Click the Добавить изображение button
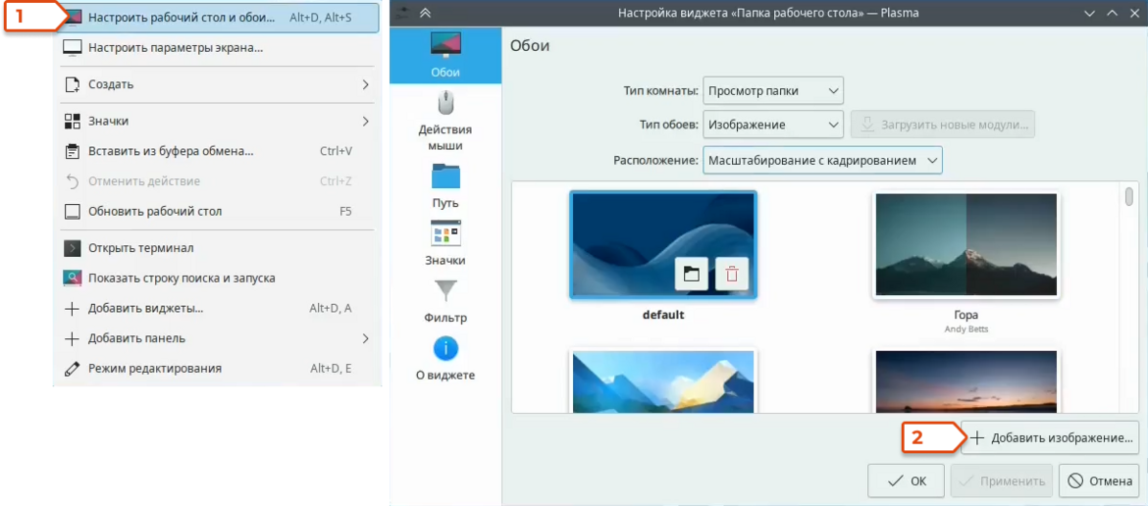This screenshot has width=1148, height=506. click(x=1051, y=438)
